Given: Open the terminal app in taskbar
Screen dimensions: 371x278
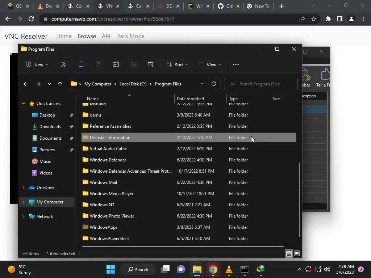Looking at the screenshot, I should [245, 269].
